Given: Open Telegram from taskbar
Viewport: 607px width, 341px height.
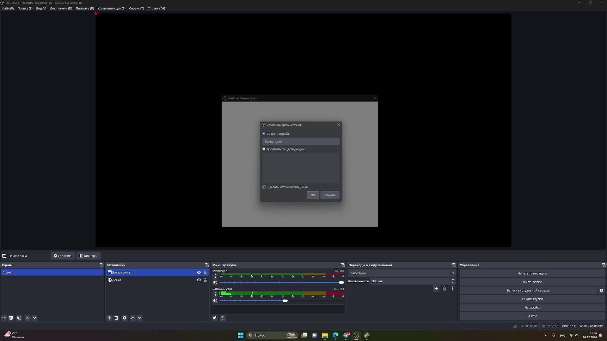Looking at the screenshot, I should pos(346,335).
